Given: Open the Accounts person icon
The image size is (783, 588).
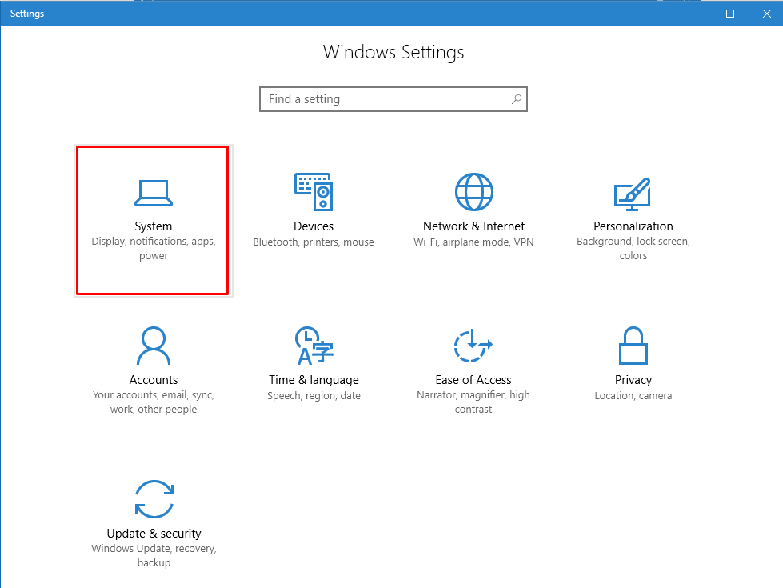Looking at the screenshot, I should 154,346.
